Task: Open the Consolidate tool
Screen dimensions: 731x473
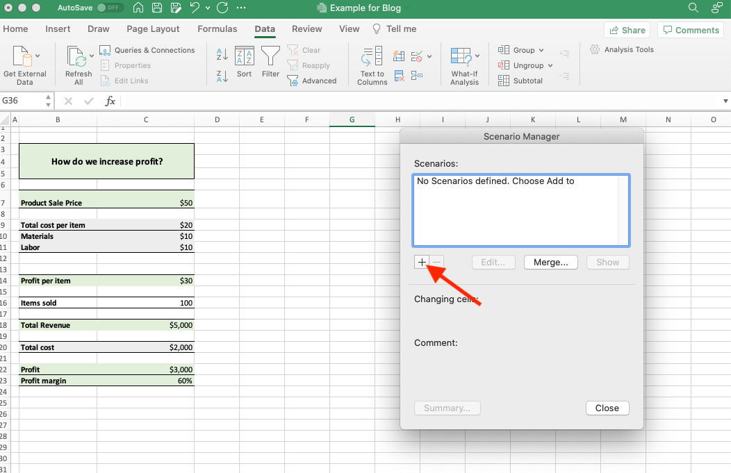Action: (x=417, y=75)
